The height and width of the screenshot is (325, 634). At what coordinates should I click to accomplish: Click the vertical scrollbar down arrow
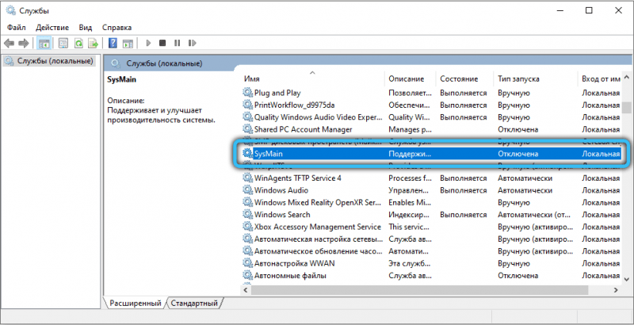point(626,278)
